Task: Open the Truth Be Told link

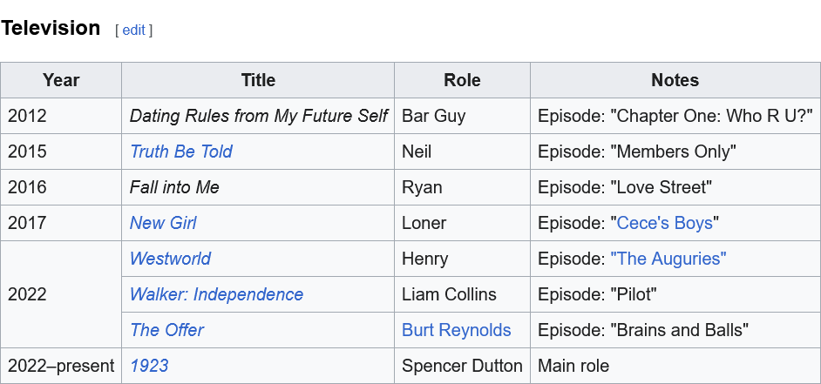Action: click(180, 152)
